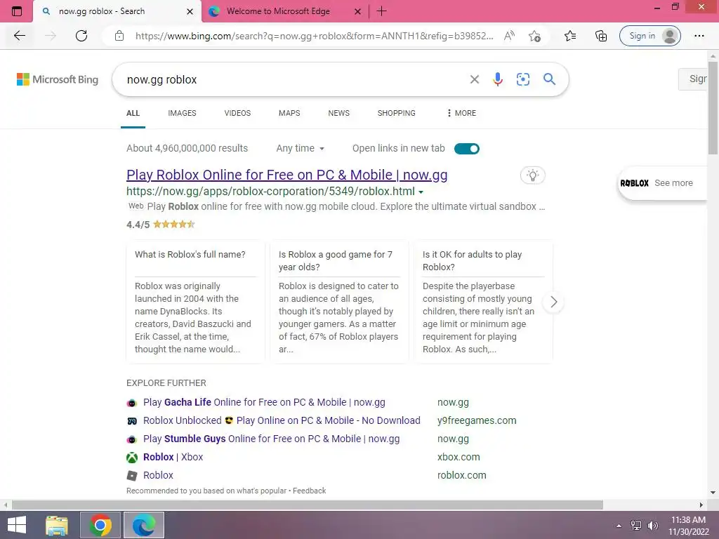Open the network tray icon
Viewport: 719px width, 539px height.
pyautogui.click(x=635, y=526)
